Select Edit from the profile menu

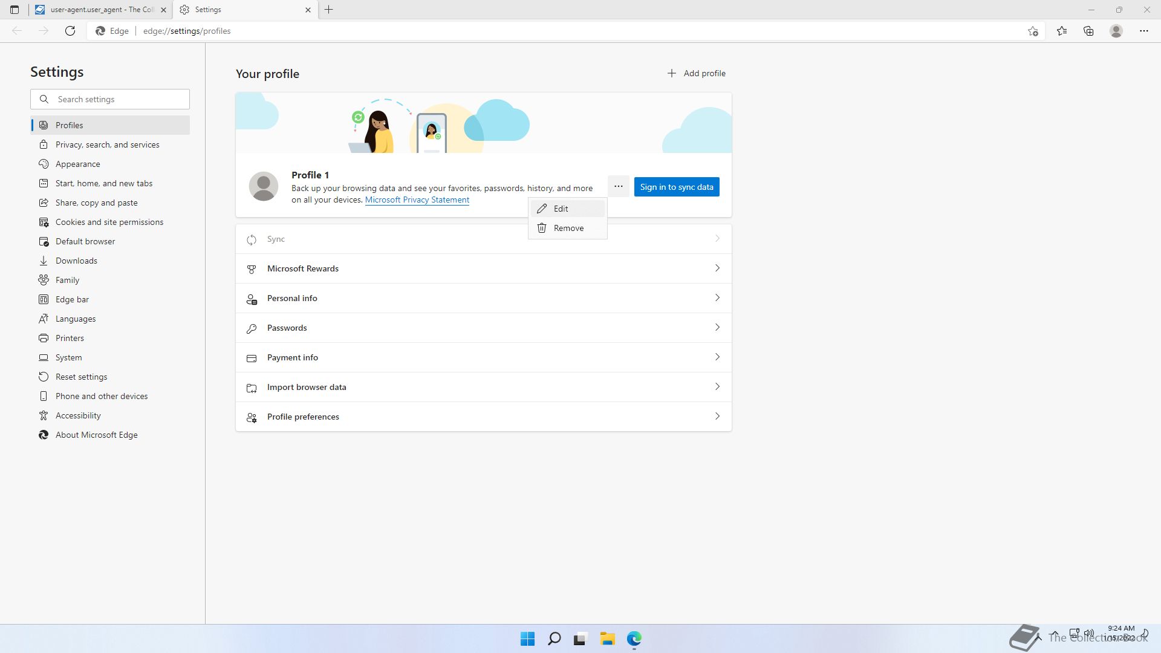point(567,209)
